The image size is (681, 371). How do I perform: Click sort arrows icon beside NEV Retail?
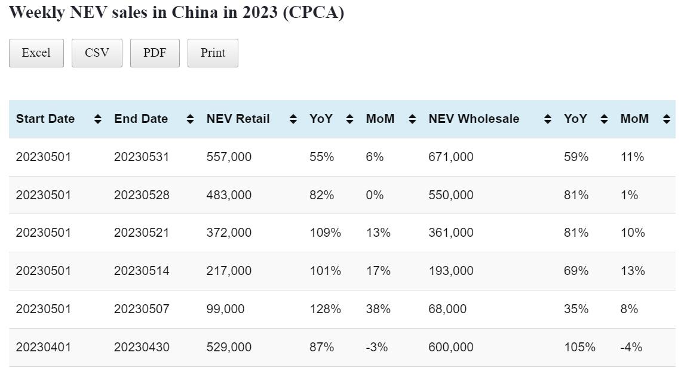(x=293, y=119)
